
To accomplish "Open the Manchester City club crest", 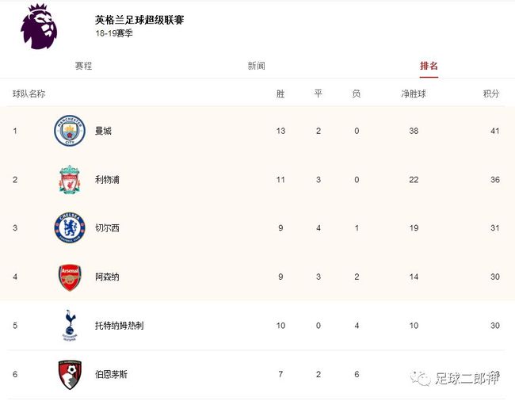I will tap(70, 131).
